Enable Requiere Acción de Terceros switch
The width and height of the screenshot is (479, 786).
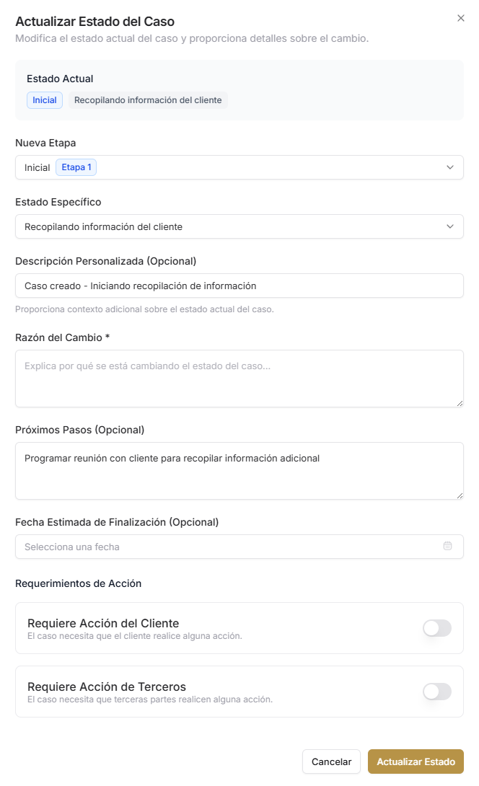pos(436,691)
